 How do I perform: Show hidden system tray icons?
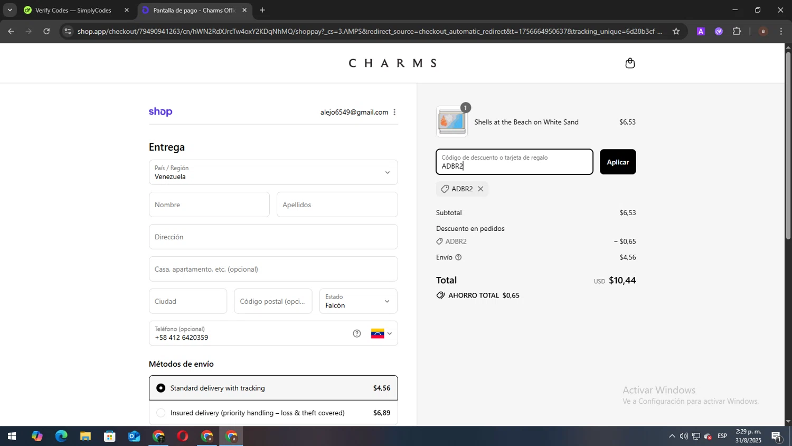point(672,436)
